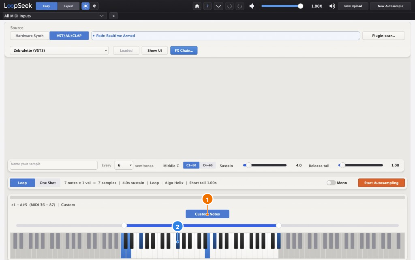The height and width of the screenshot is (260, 415).
Task: Switch to light theme sun icon
Action: click(86, 6)
